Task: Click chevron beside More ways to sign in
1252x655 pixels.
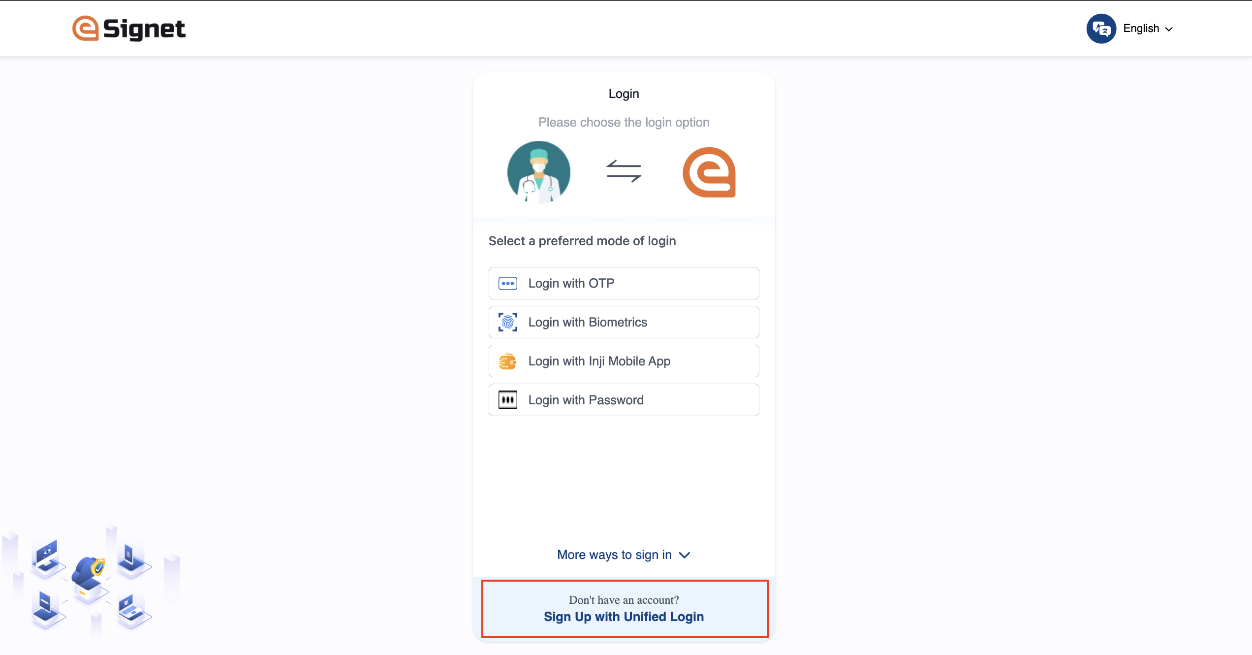Action: (685, 555)
